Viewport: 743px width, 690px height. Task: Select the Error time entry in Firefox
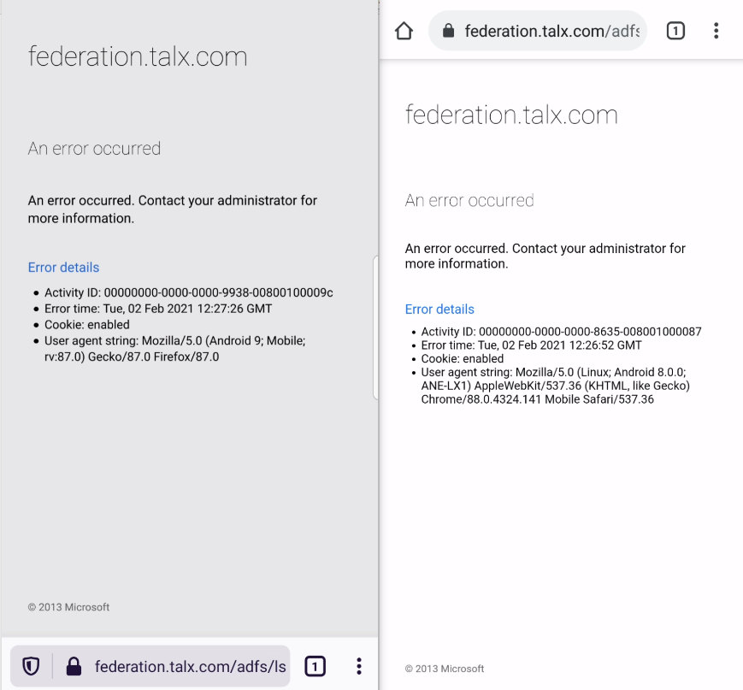[x=159, y=307]
